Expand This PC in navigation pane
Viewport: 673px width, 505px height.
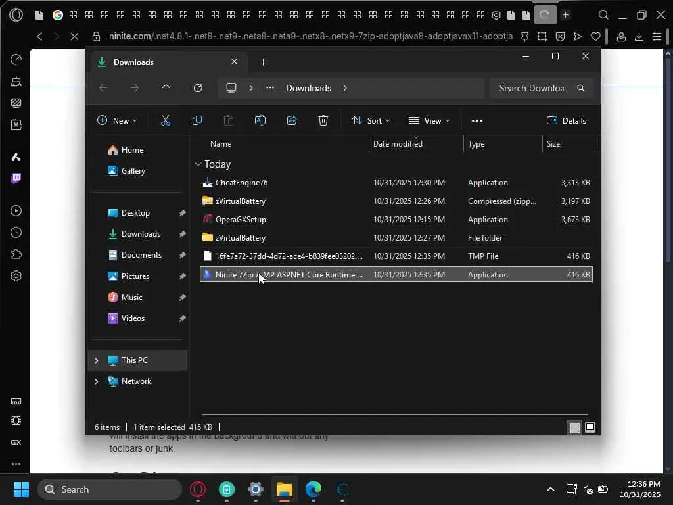coord(96,360)
